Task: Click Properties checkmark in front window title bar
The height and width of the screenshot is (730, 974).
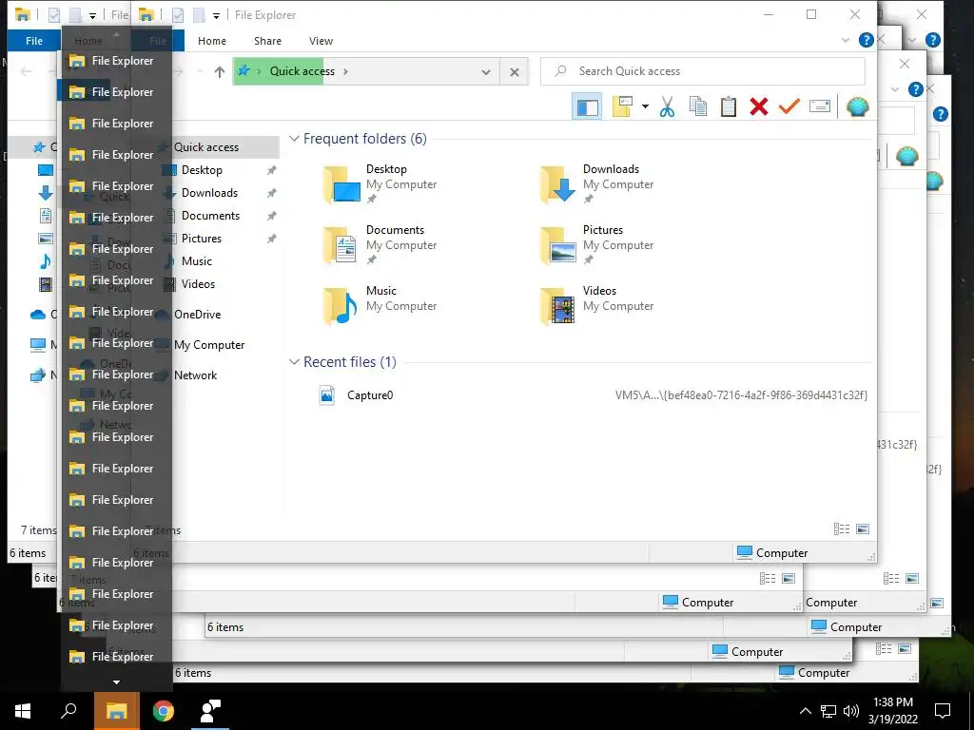Action: (x=178, y=15)
